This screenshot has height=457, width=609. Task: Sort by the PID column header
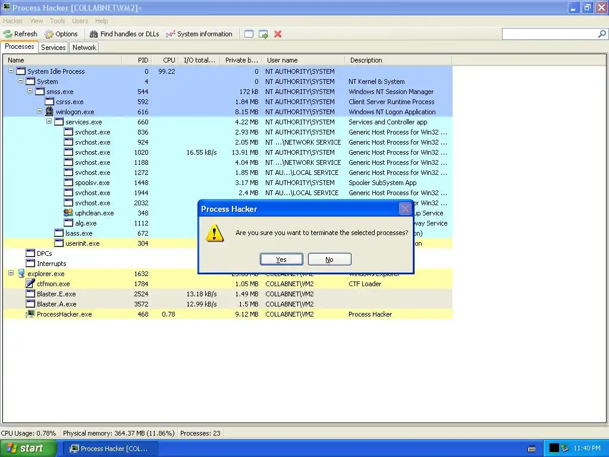pos(136,60)
